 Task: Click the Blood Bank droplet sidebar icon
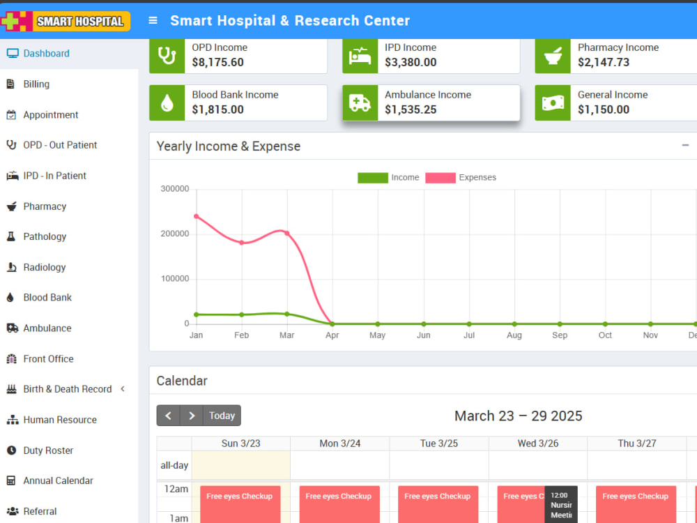[x=10, y=298]
